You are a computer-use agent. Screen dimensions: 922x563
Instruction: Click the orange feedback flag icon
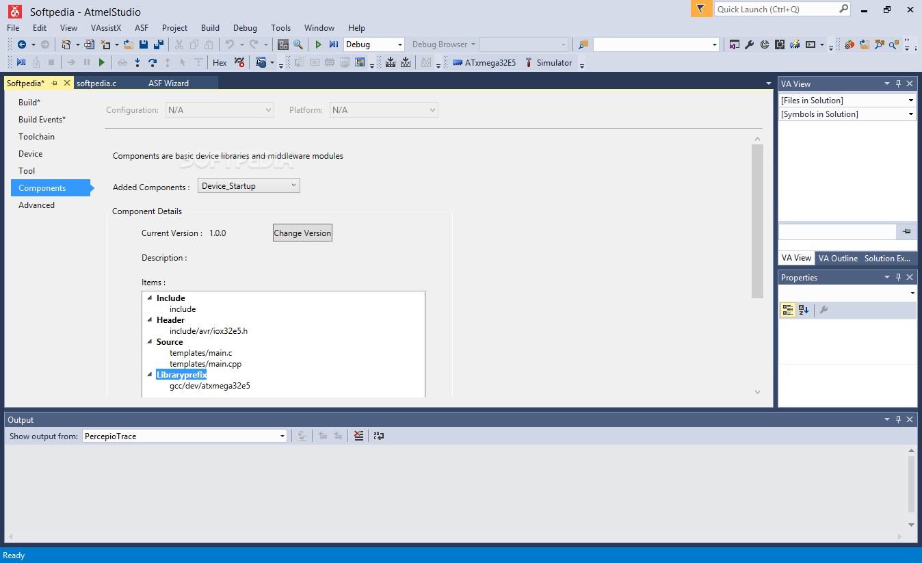pos(700,9)
